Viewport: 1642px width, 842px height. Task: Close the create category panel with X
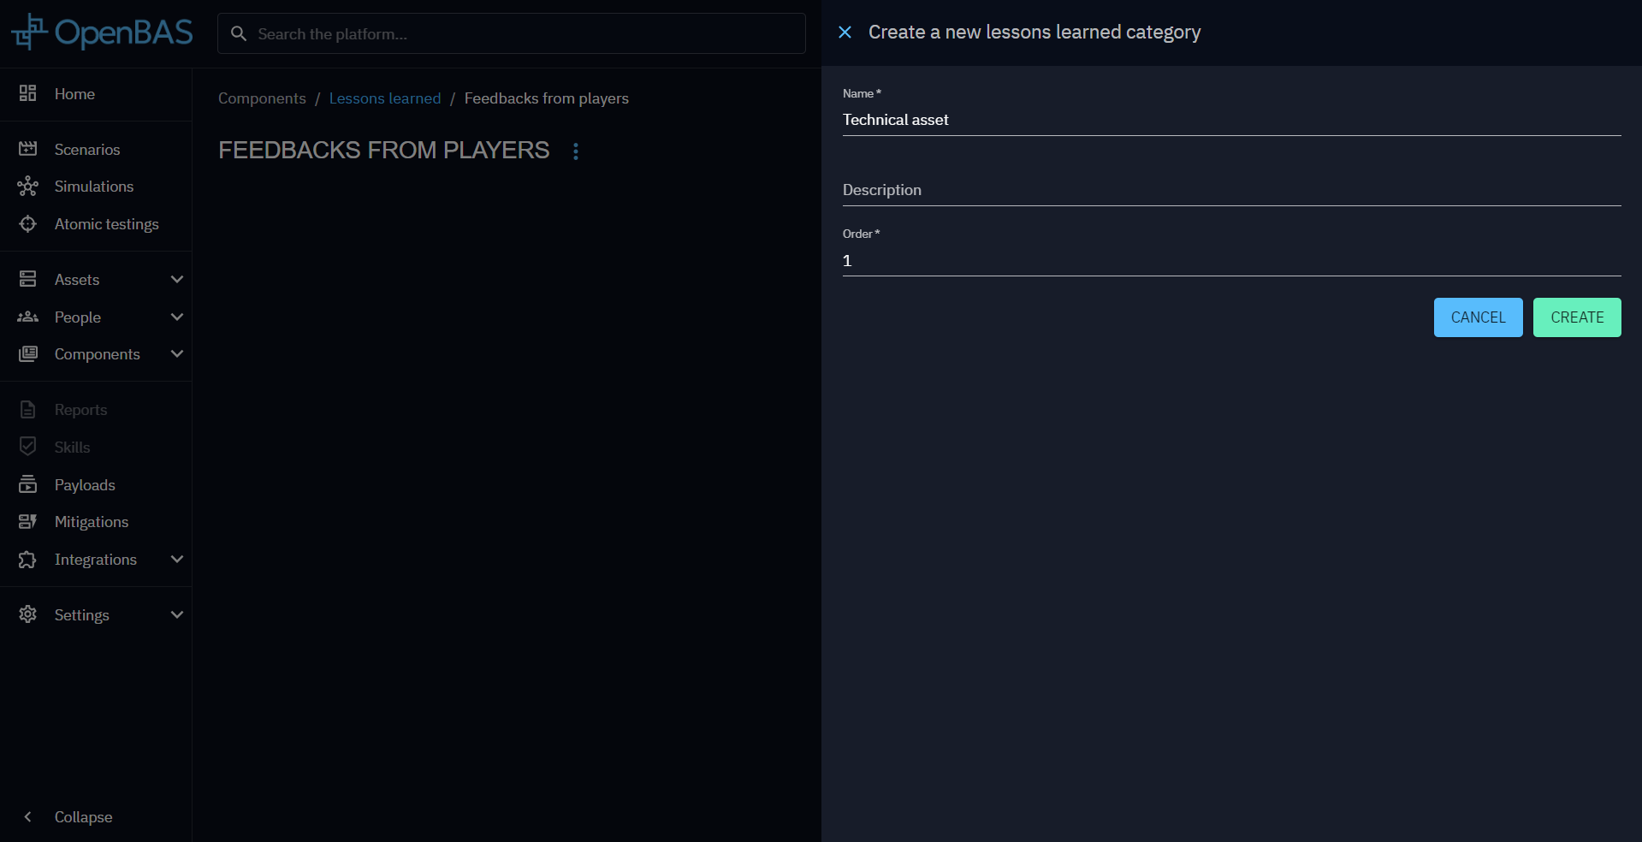pos(845,33)
